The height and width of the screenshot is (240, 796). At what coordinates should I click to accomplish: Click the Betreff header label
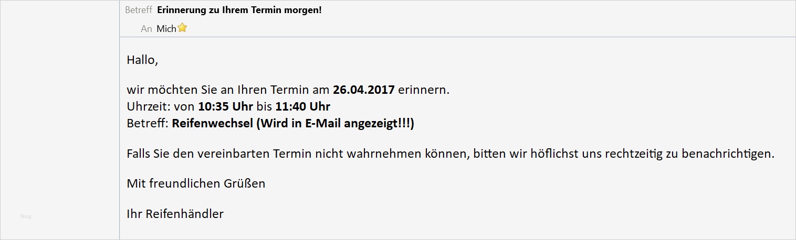click(x=139, y=10)
